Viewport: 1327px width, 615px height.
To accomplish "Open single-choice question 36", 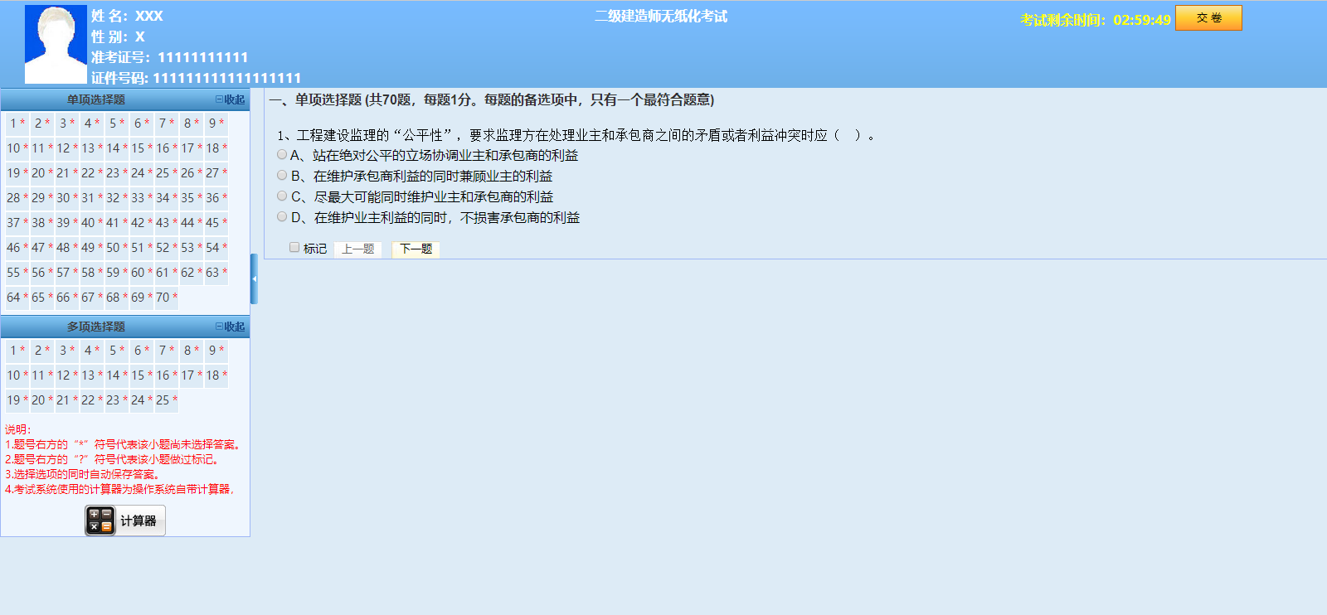I will pyautogui.click(x=213, y=198).
